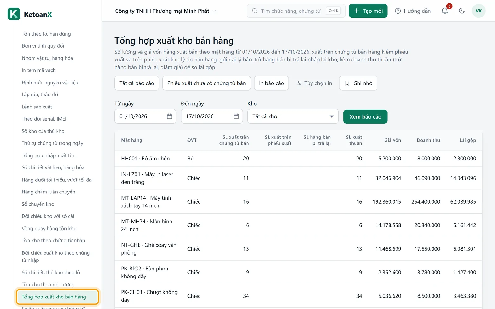
Task: Open Hàng chậm luân chuyển report
Action: pyautogui.click(x=48, y=192)
